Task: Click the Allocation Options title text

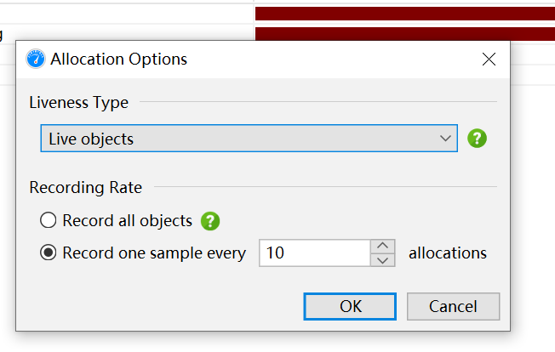Action: [x=119, y=60]
